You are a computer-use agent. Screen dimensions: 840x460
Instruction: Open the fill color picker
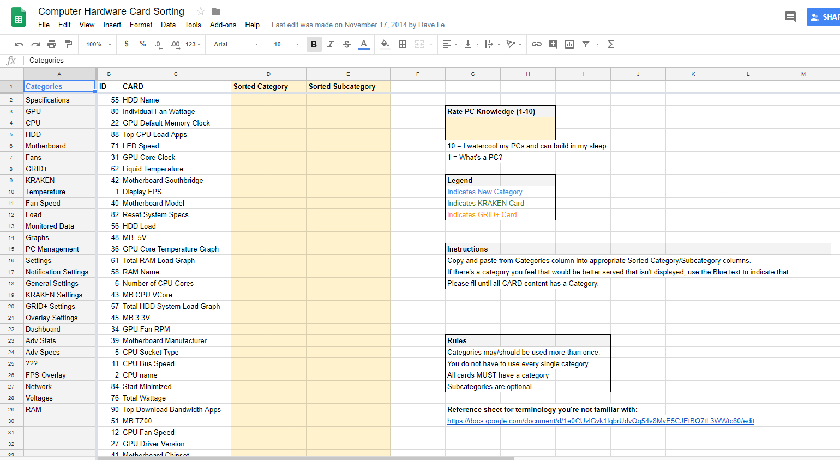click(x=385, y=44)
